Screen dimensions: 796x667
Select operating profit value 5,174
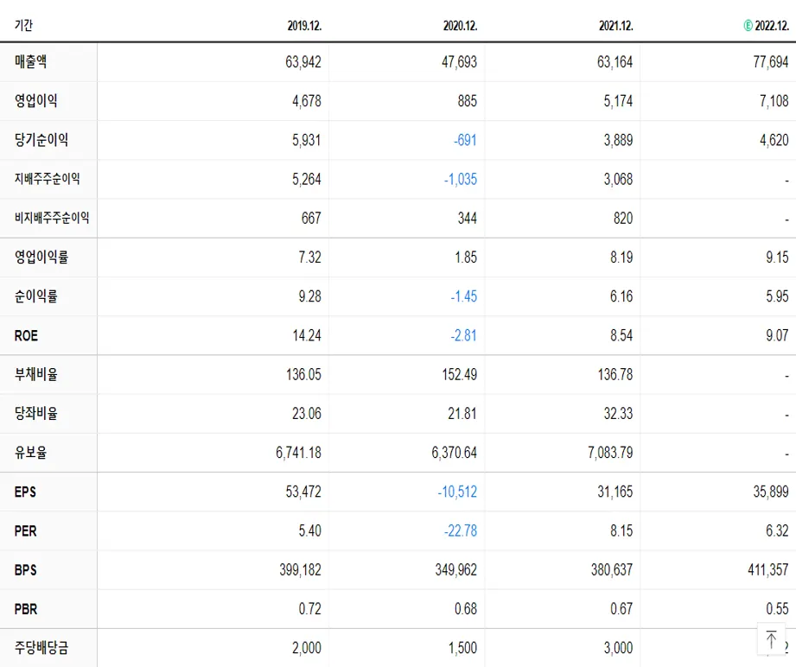pyautogui.click(x=618, y=101)
